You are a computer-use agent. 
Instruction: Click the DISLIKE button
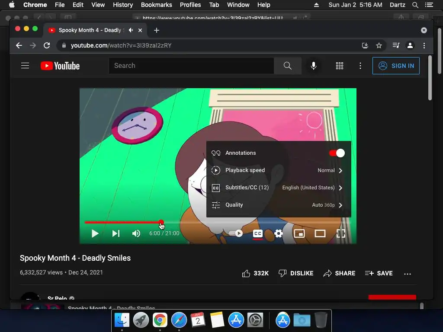point(296,273)
